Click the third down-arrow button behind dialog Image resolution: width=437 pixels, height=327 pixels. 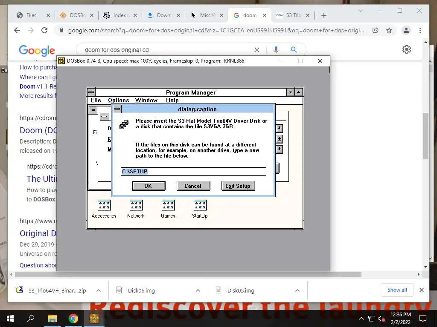pyautogui.click(x=279, y=149)
